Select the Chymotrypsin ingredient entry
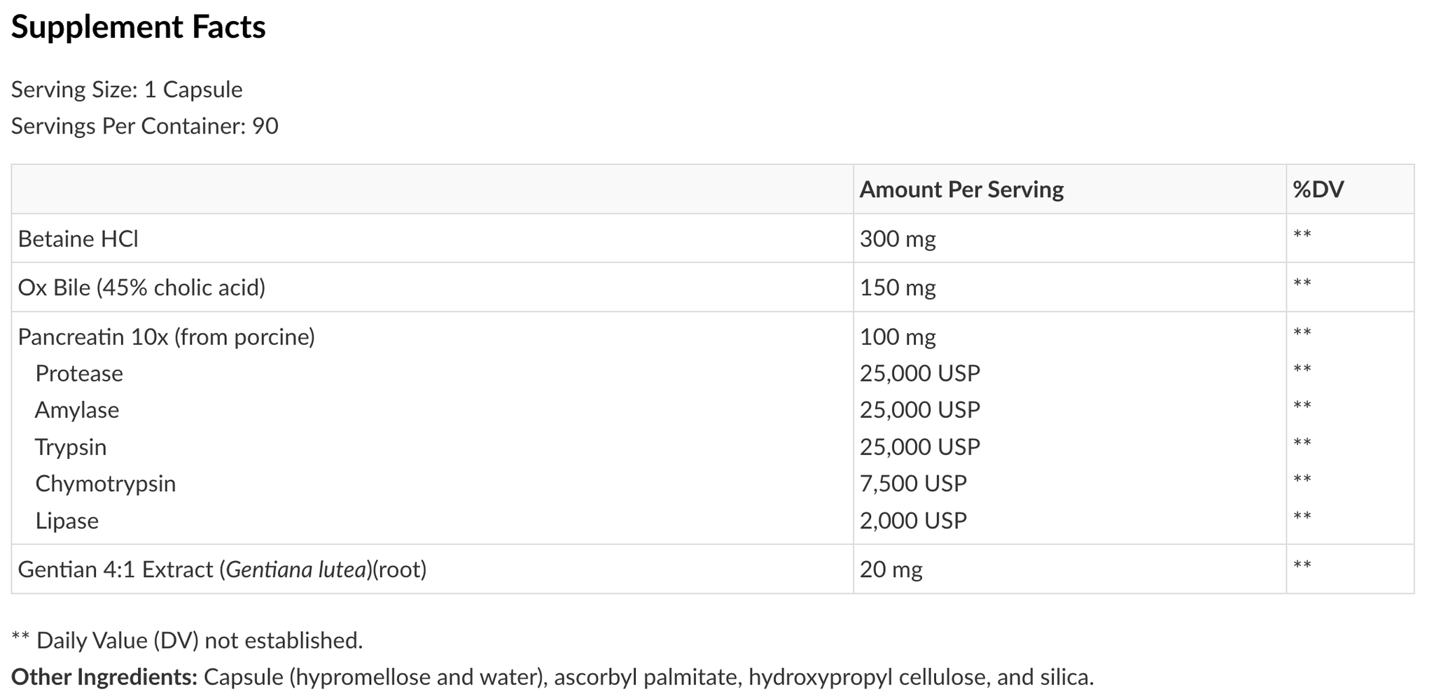Viewport: 1434px width, 699px height. click(106, 484)
